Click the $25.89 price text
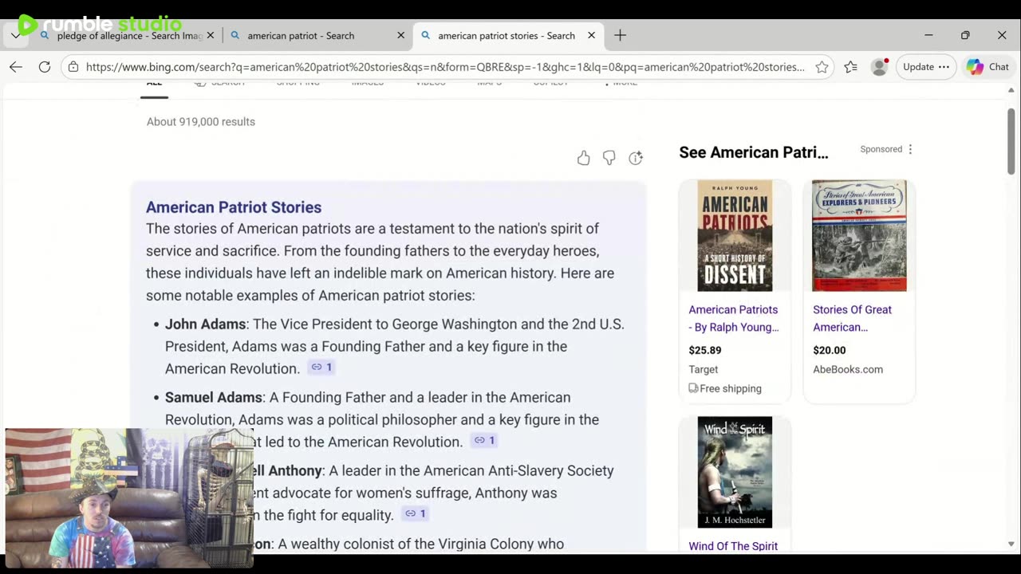This screenshot has width=1021, height=574. coord(705,350)
